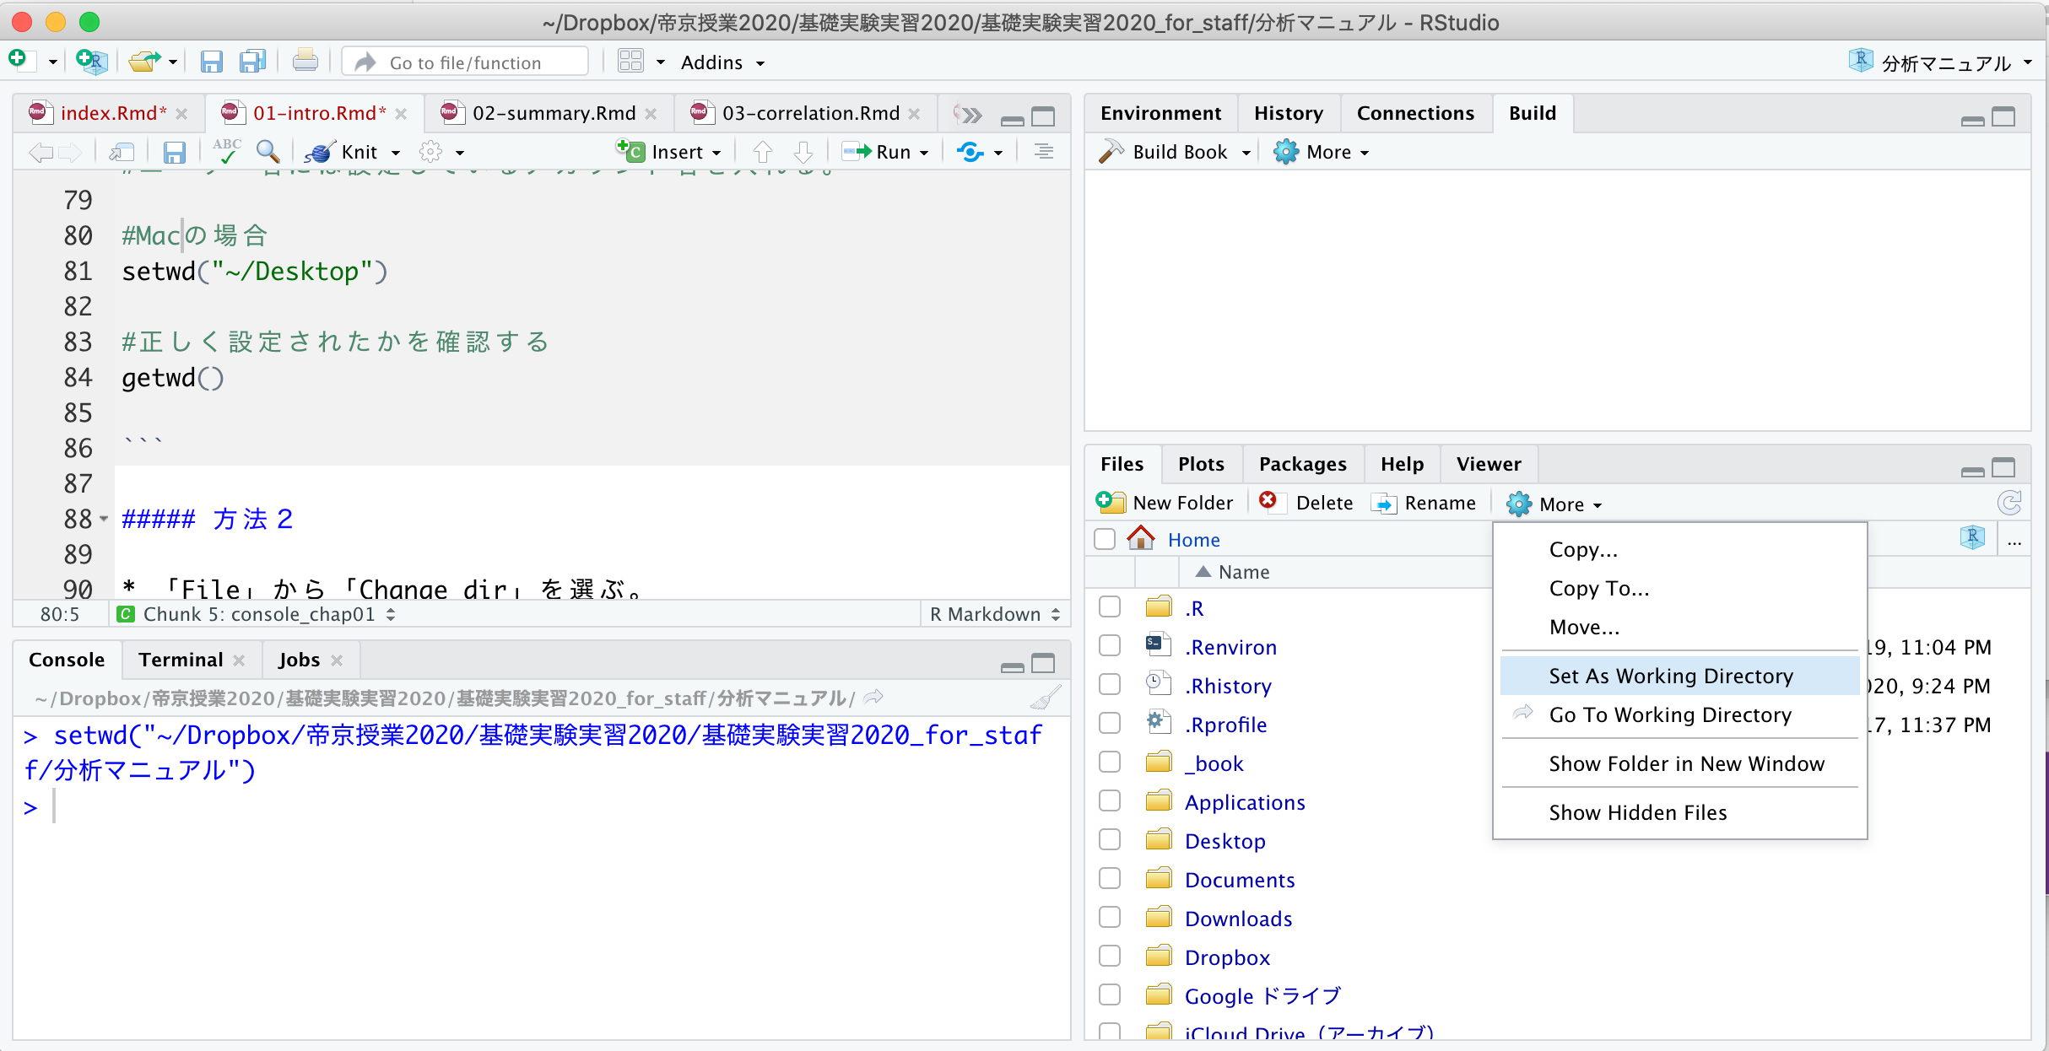Click the Build Book hammer icon
Screen dimensions: 2049x1051
click(x=1111, y=152)
